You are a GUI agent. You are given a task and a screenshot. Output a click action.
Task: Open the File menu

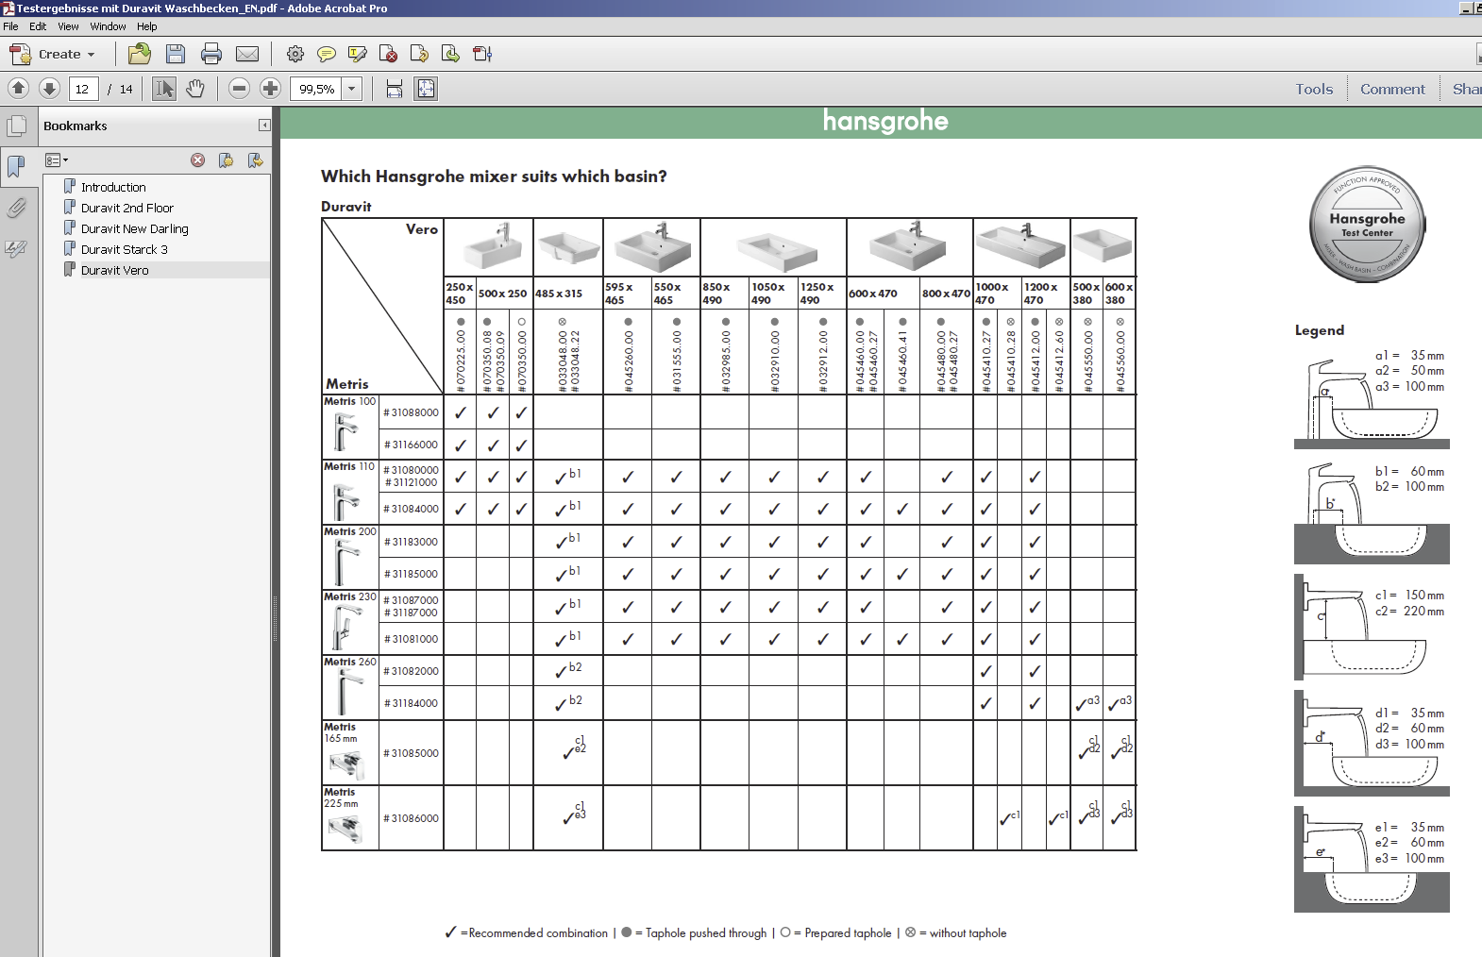coord(10,26)
